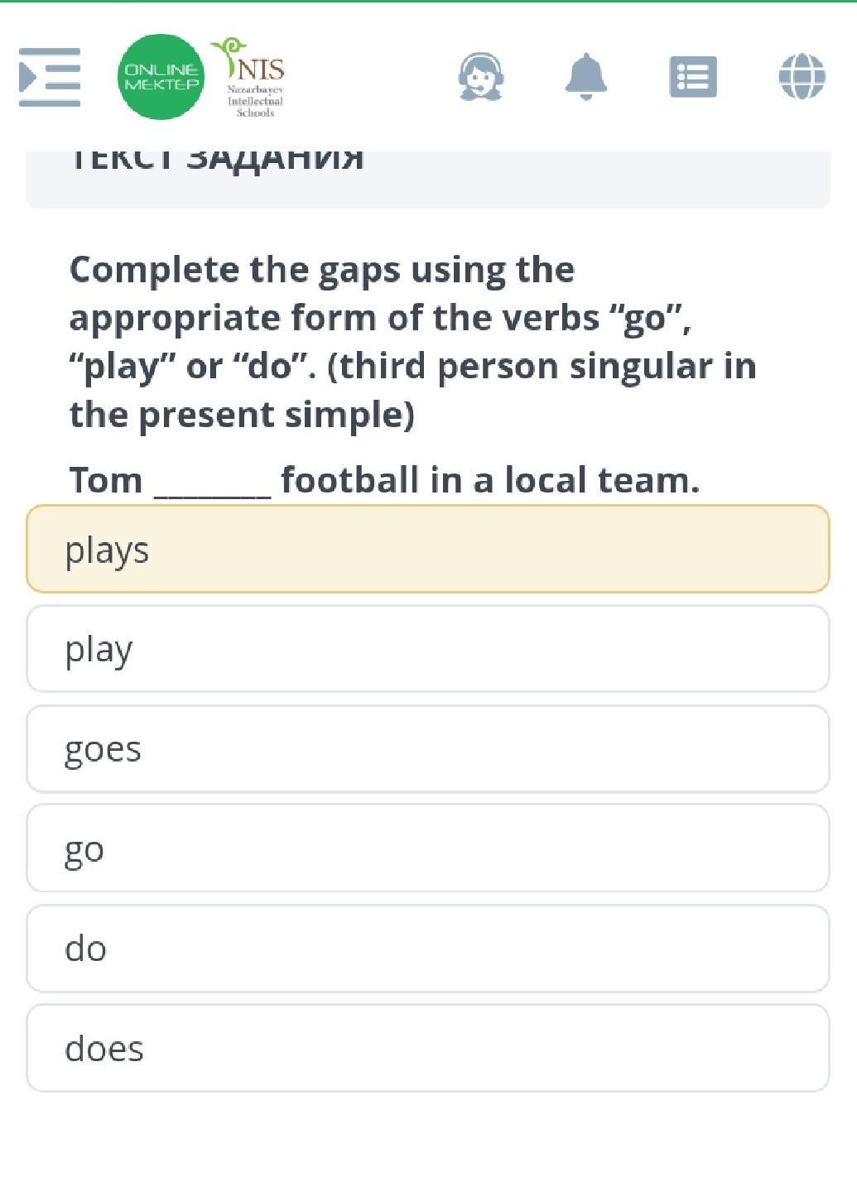Change language via the globe icon

[802, 77]
